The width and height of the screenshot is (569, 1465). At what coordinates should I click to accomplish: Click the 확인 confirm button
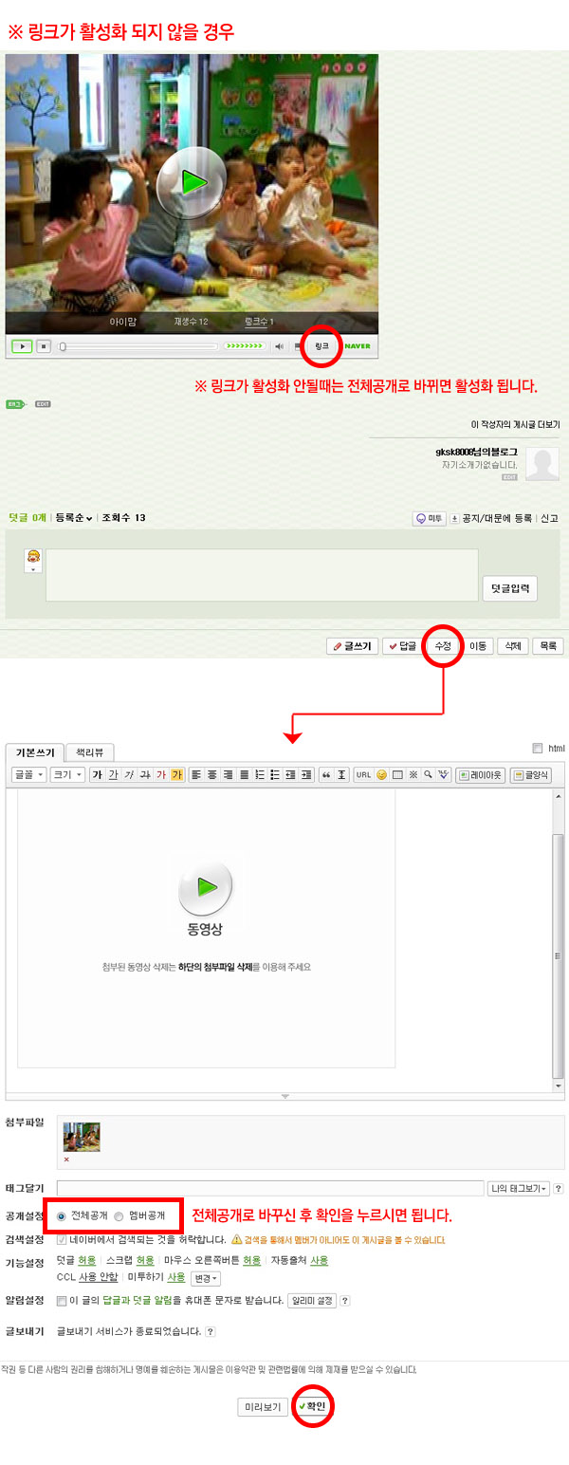(x=312, y=1406)
